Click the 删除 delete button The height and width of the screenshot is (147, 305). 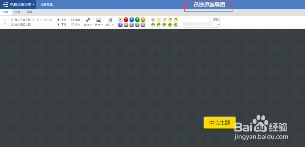(x=76, y=25)
